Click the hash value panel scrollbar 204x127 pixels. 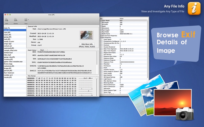click(97, 58)
